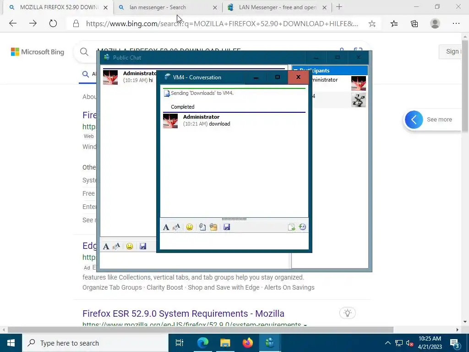The height and width of the screenshot is (352, 469).
Task: Click the send file paperclip icon
Action: [202, 227]
